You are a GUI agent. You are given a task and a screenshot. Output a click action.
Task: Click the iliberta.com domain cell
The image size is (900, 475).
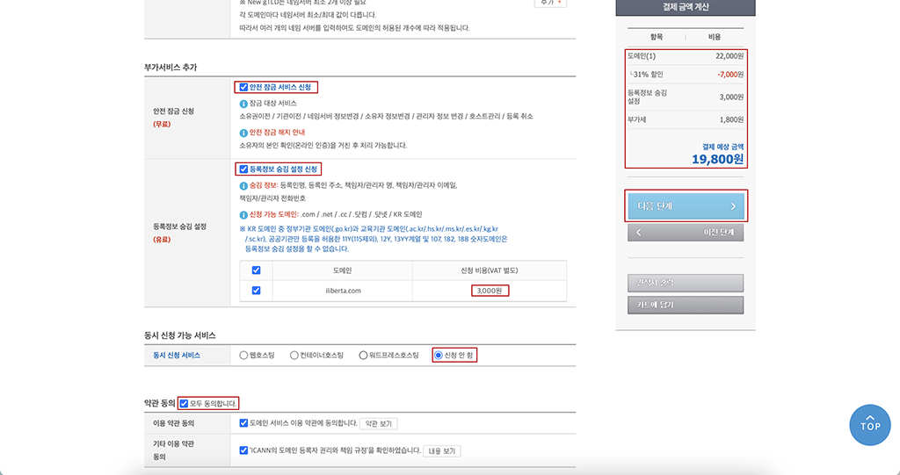coord(343,291)
